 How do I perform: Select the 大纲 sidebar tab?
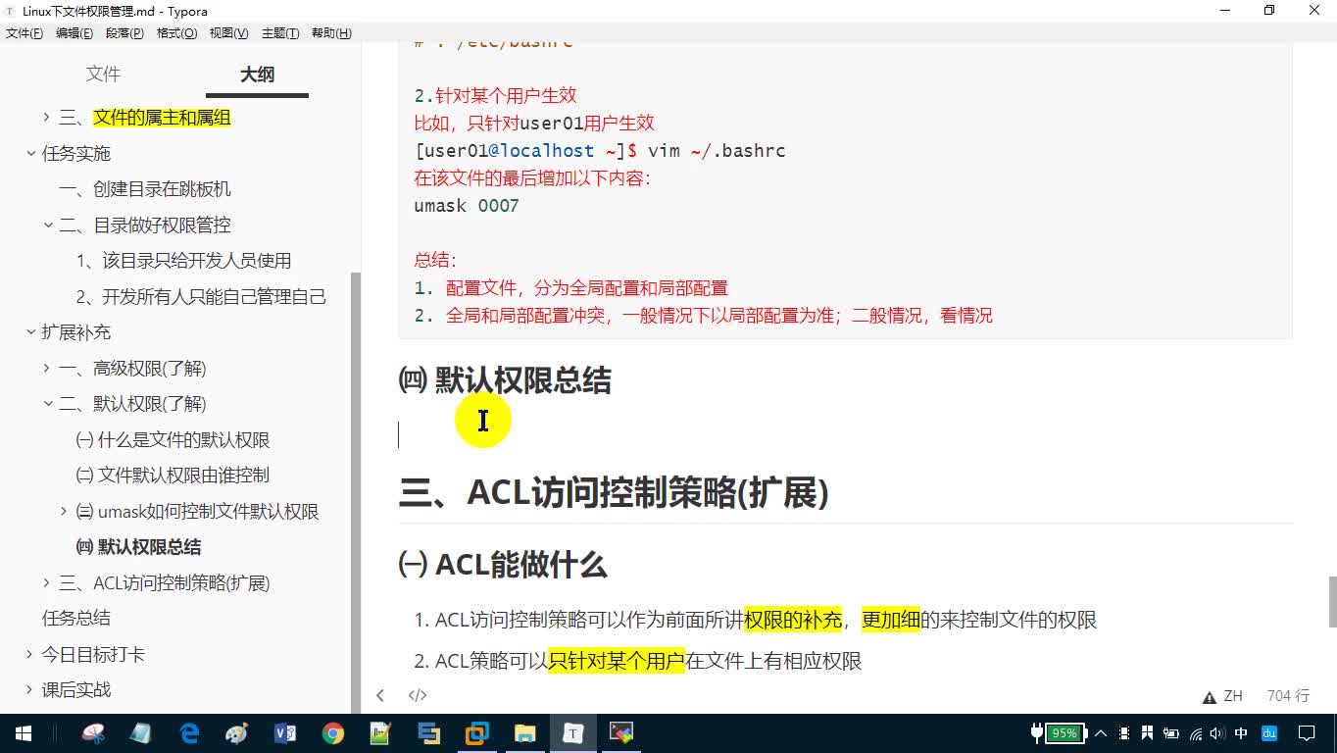click(257, 75)
